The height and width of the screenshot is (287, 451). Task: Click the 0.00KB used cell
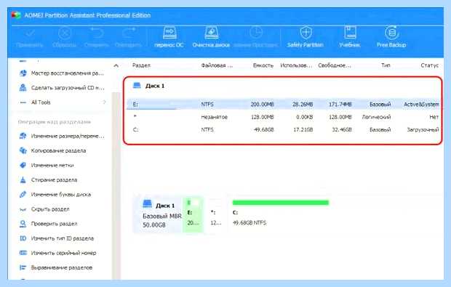tap(304, 117)
